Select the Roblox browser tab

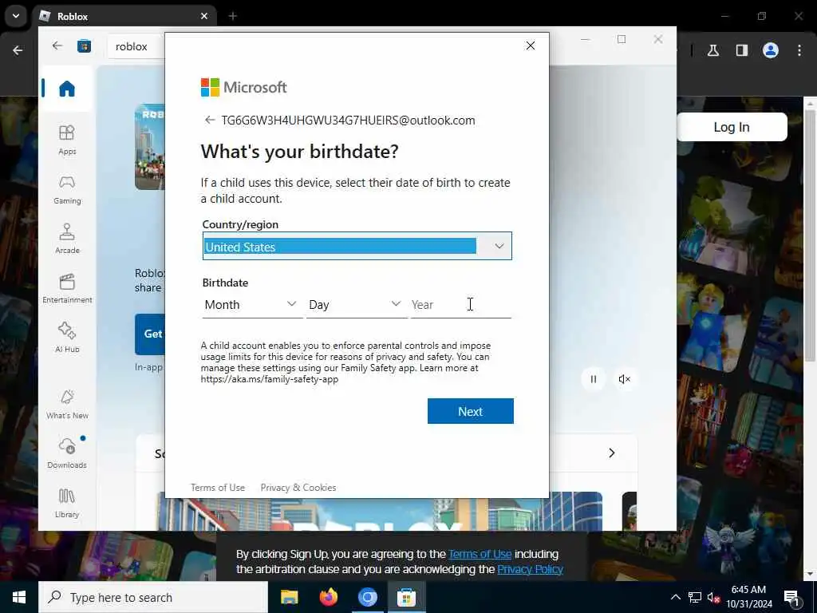(x=125, y=17)
